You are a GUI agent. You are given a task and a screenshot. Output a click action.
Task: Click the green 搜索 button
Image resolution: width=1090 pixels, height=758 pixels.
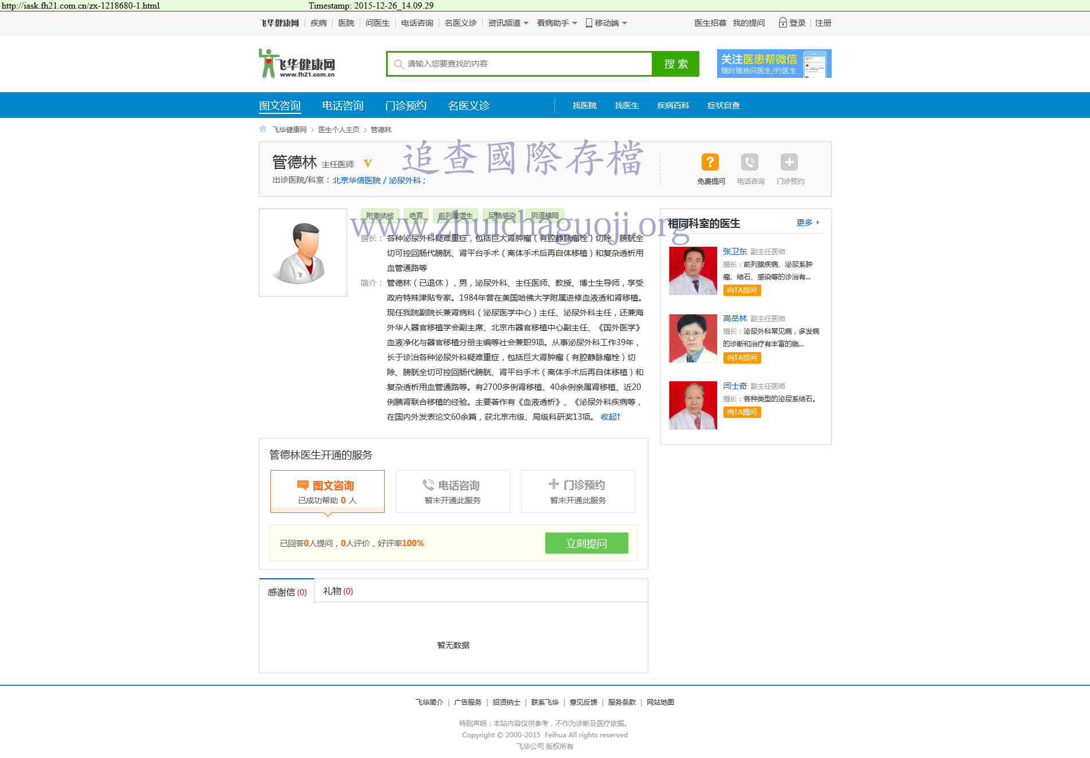pos(675,64)
